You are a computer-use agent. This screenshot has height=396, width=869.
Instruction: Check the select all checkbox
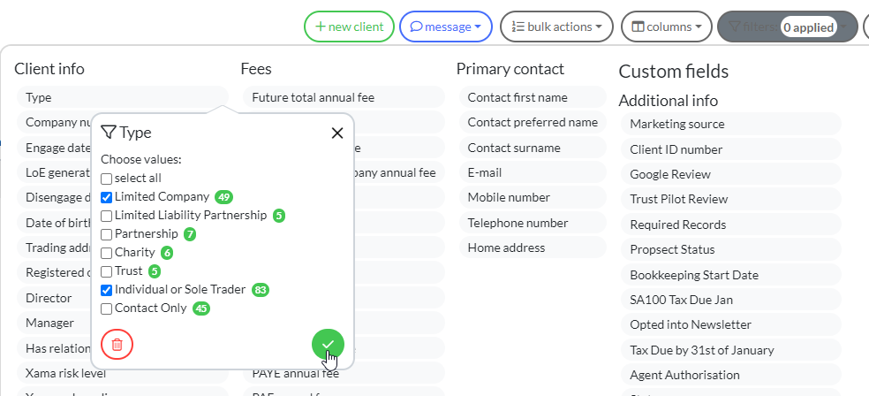coord(106,179)
